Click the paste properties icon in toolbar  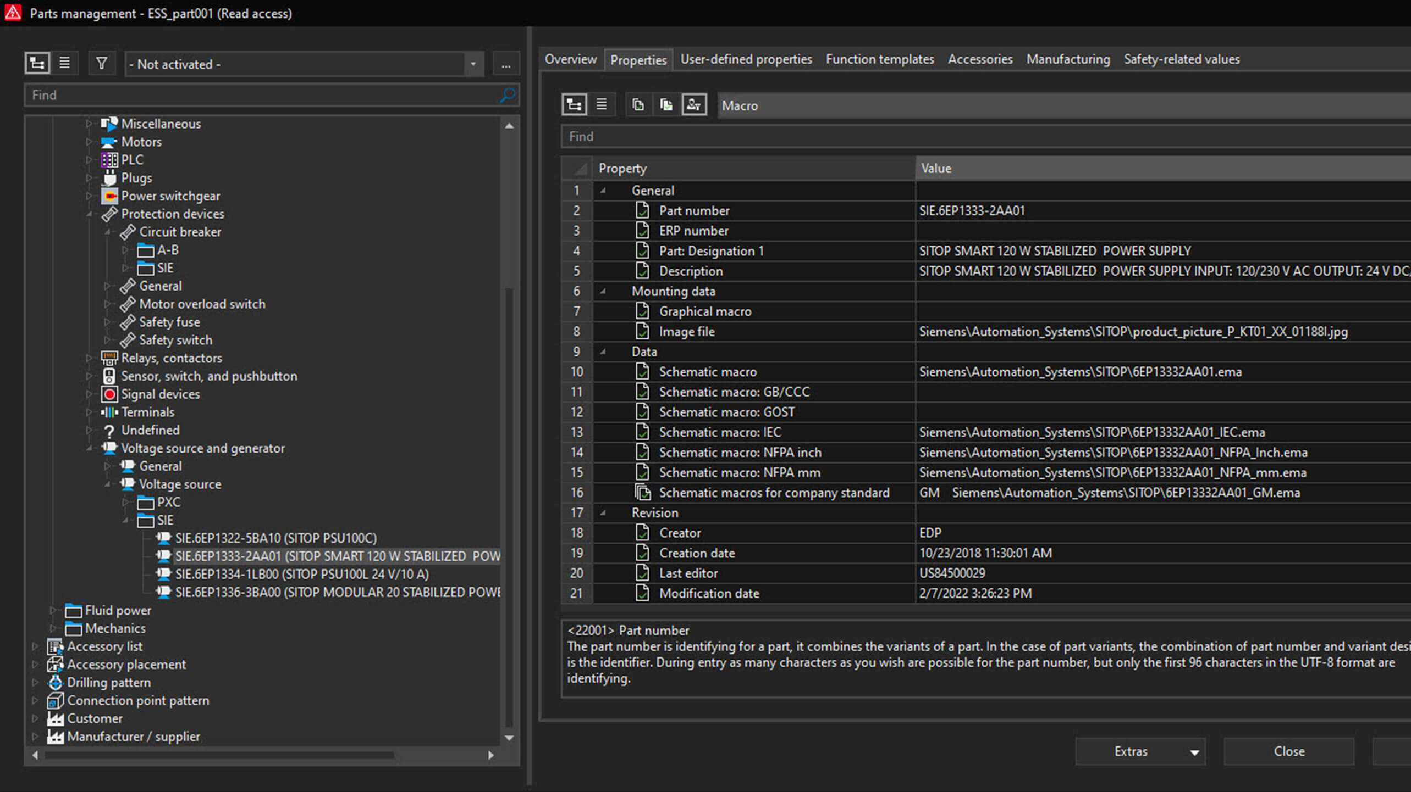coord(666,105)
